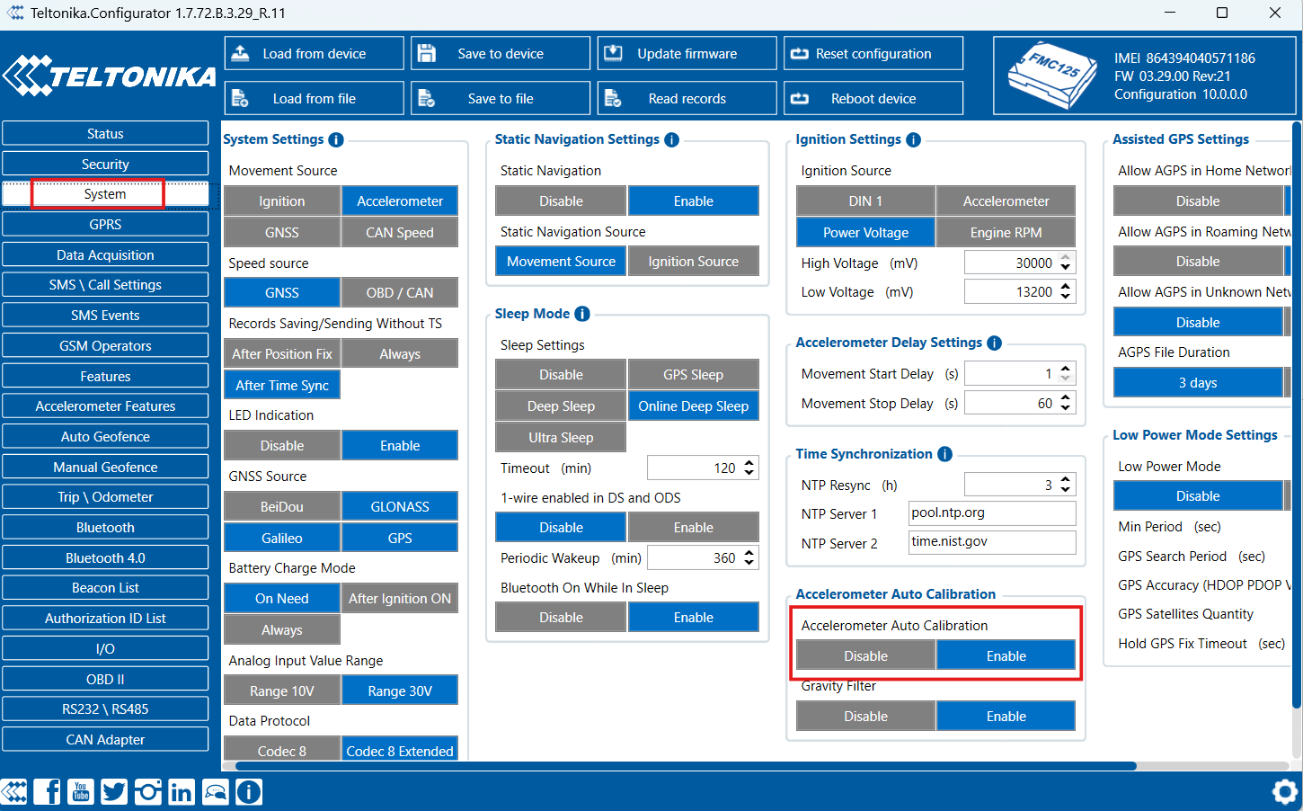Open the YouTube link icon
Viewport: 1303px width, 811px height.
(x=81, y=791)
